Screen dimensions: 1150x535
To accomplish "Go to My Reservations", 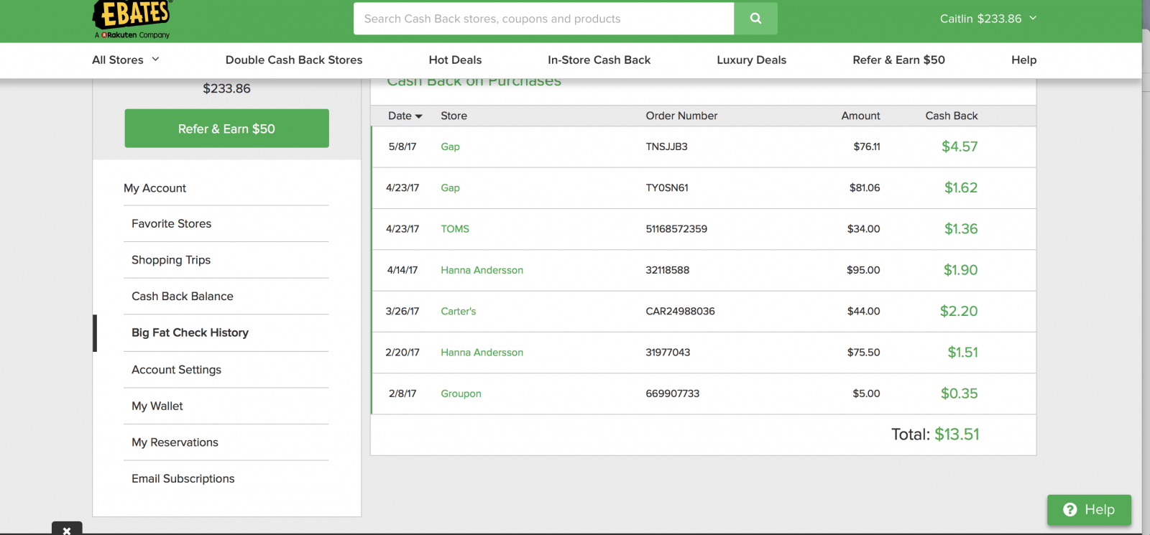I will pyautogui.click(x=175, y=442).
